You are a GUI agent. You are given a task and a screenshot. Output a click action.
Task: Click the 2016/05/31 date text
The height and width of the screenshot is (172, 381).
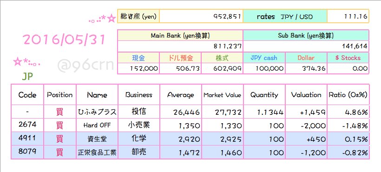click(65, 40)
